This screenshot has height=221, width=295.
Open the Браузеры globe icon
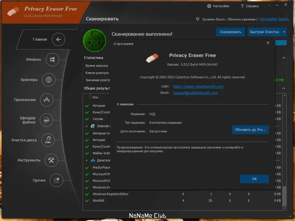pos(48,80)
